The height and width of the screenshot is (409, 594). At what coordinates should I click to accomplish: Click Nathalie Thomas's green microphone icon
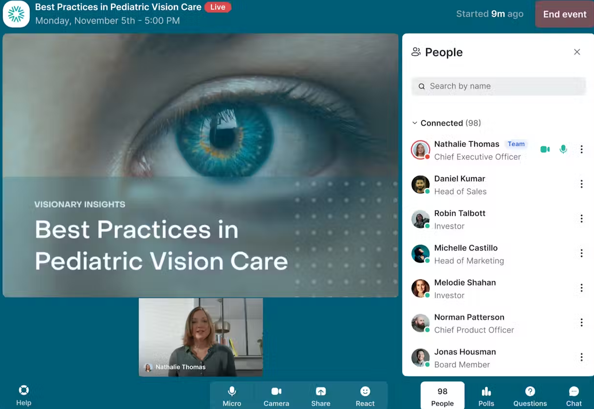tap(563, 149)
